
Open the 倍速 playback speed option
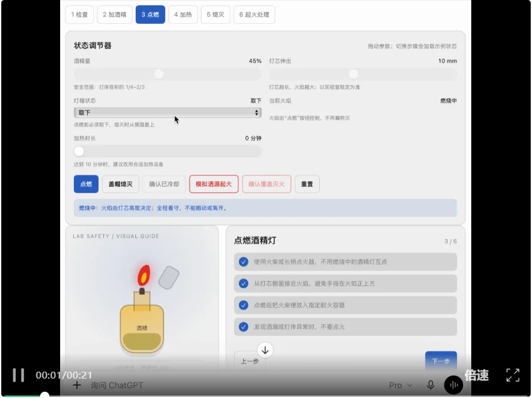(x=476, y=375)
